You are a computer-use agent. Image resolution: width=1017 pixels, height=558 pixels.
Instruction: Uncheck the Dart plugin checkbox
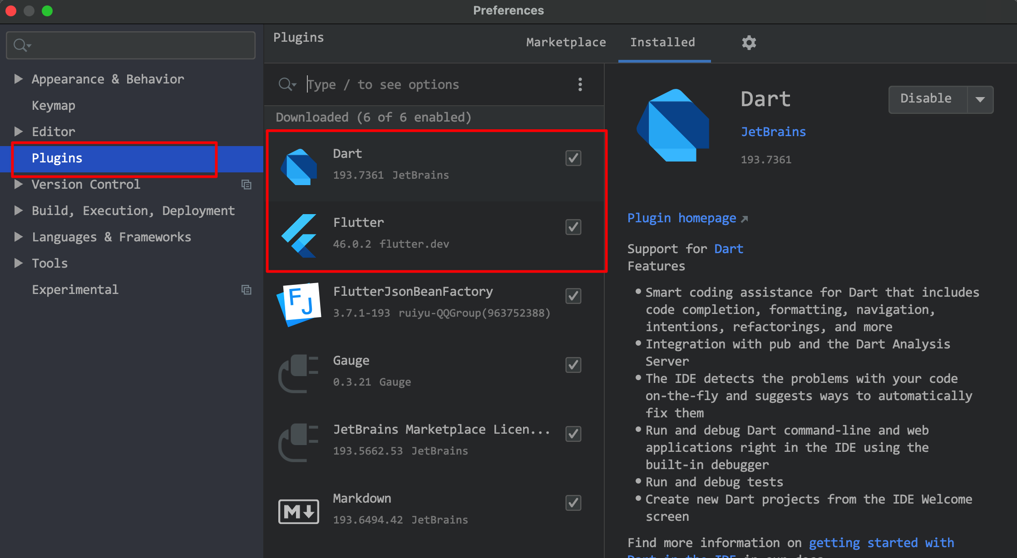click(573, 158)
